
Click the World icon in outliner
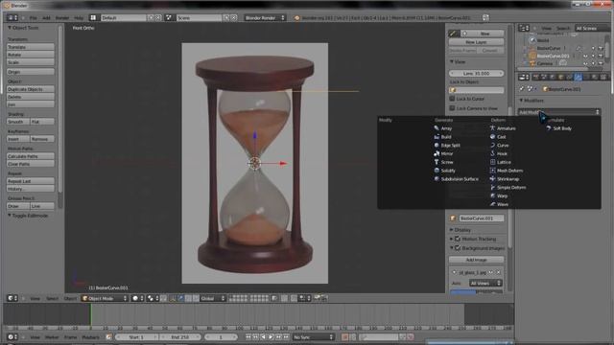coord(532,40)
